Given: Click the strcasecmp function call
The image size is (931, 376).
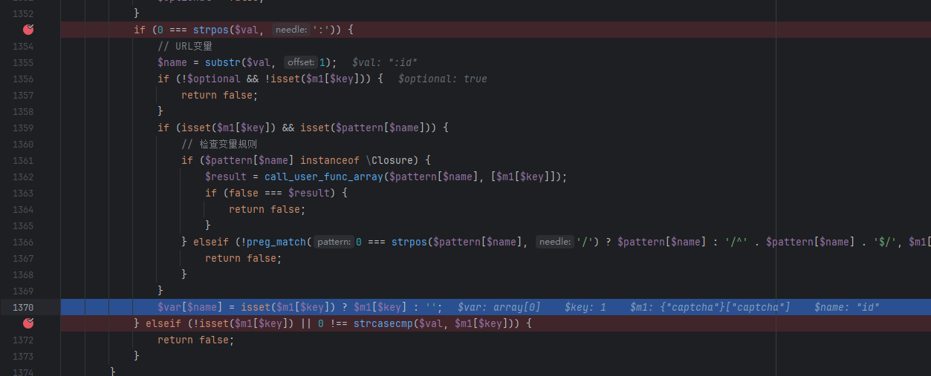Looking at the screenshot, I should [x=383, y=323].
